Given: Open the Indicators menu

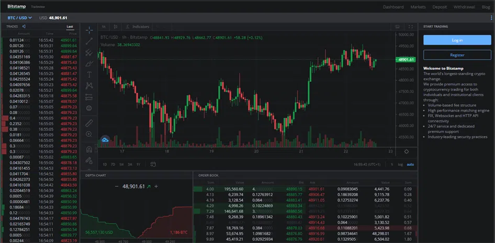Looking at the screenshot, I should 137,27.
